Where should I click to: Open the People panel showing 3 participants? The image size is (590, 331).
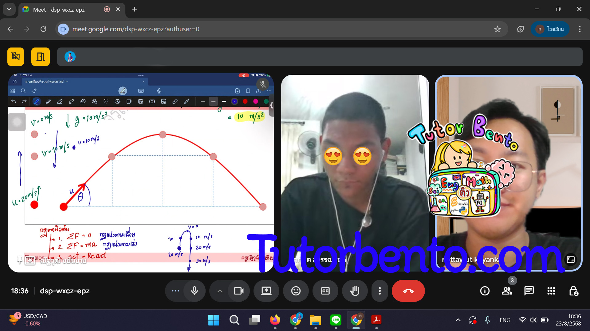(507, 291)
